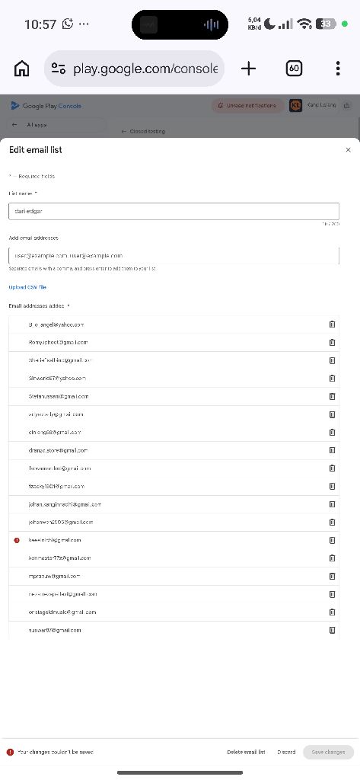Delete the sunwar87@gmail.com entry

332,630
